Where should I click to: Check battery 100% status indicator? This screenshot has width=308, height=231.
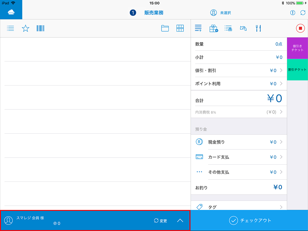pos(296,3)
